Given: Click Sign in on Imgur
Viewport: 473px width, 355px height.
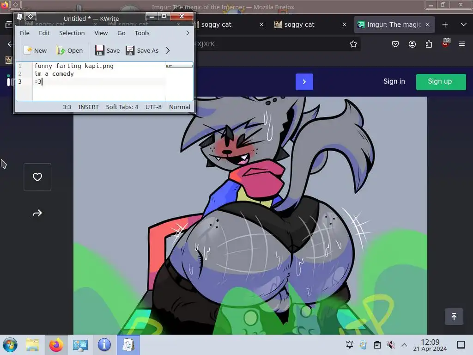Looking at the screenshot, I should [x=394, y=81].
